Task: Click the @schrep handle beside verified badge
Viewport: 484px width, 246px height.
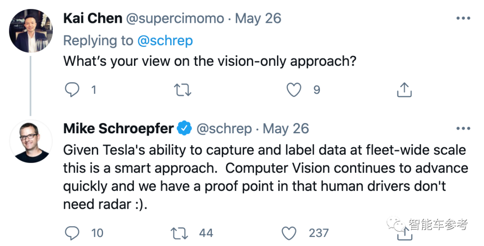Action: [224, 129]
